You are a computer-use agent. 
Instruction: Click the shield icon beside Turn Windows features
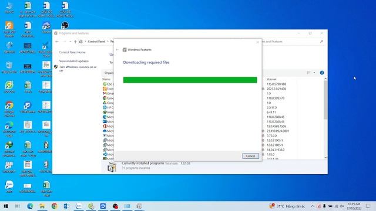point(56,67)
